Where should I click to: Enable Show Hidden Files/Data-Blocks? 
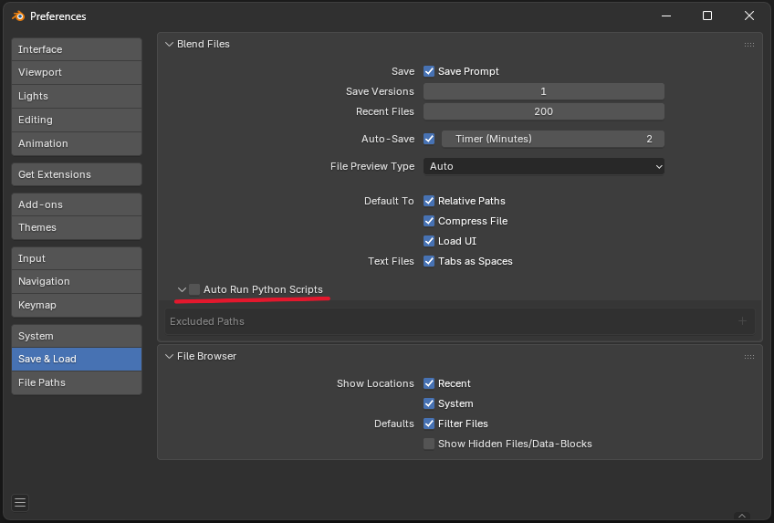(429, 445)
